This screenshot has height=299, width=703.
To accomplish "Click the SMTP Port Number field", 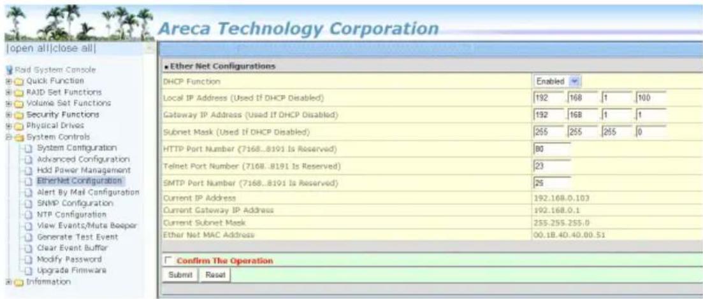I will pos(552,183).
